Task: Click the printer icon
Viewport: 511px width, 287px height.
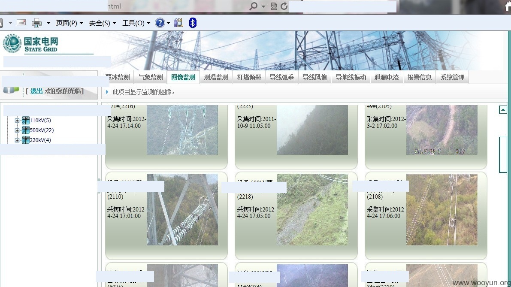Action: 36,23
